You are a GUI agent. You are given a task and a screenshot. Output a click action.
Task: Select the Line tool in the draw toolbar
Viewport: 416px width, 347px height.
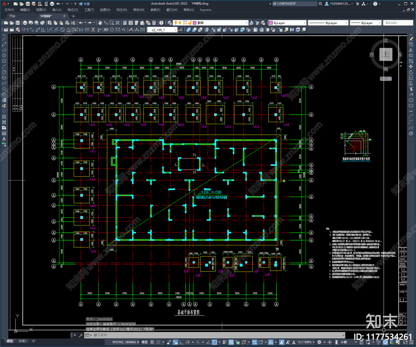pyautogui.click(x=4, y=39)
